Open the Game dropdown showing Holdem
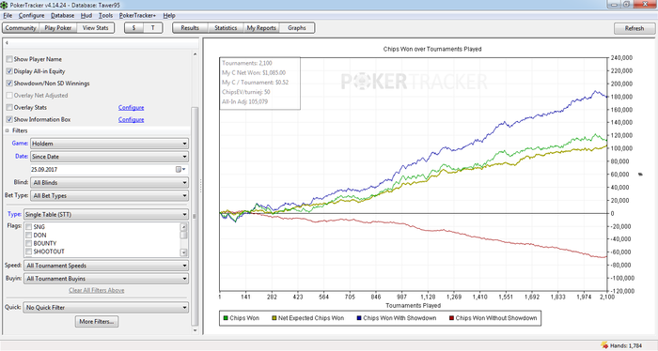Screen dimensions: 658x351 coord(109,144)
